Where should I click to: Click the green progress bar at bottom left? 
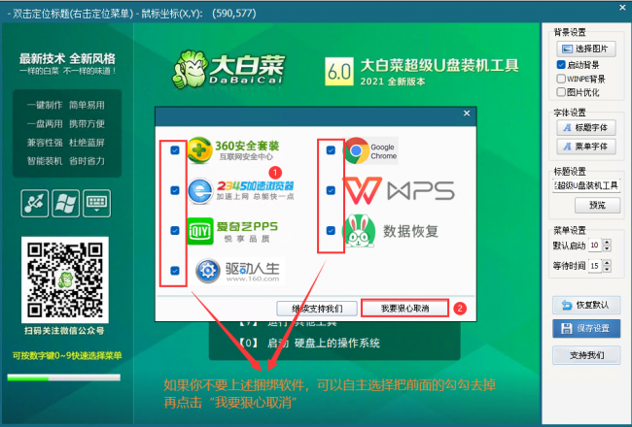63,378
